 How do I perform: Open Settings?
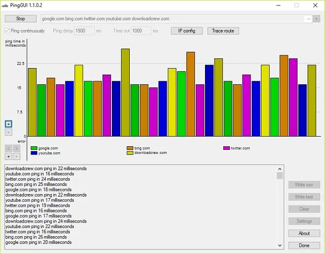point(304,221)
